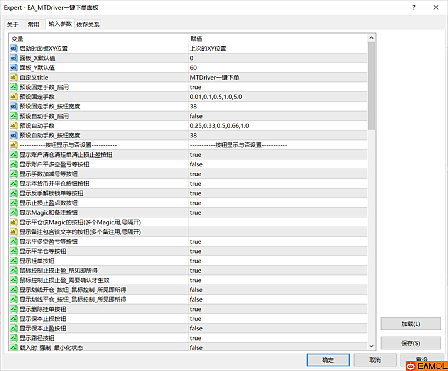
Task: Open value dropdown for 显示平半仓等按钮
Action: pyautogui.click(x=196, y=251)
